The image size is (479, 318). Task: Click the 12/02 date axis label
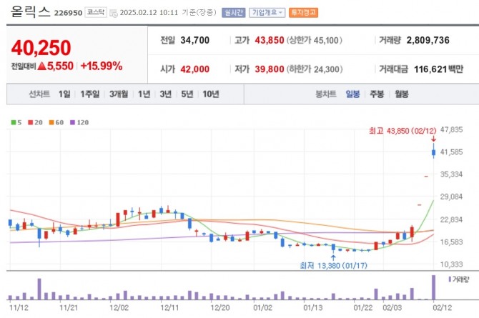tap(119, 307)
